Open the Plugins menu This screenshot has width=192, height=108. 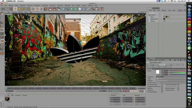[84, 5]
